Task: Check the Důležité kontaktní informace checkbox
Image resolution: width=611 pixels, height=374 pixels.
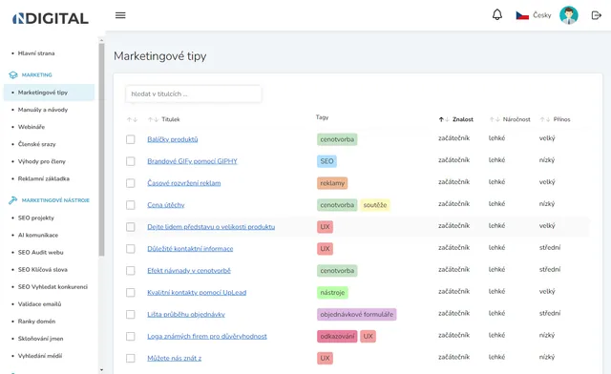Action: pos(131,249)
